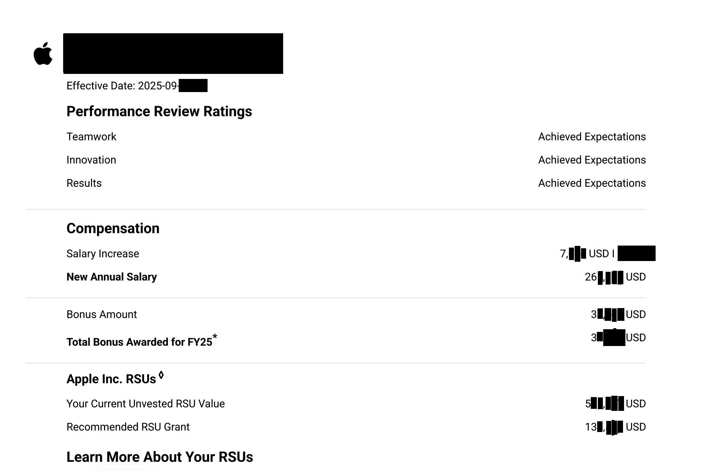Click the Teamwork rating label
This screenshot has width=708, height=471.
click(x=91, y=137)
